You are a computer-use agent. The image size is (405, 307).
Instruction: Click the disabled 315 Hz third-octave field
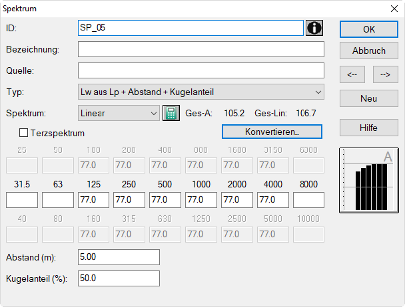[x=129, y=235]
